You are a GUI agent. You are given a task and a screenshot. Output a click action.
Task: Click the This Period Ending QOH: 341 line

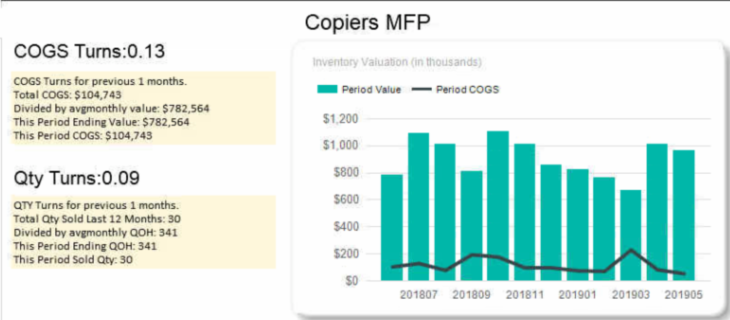[85, 246]
